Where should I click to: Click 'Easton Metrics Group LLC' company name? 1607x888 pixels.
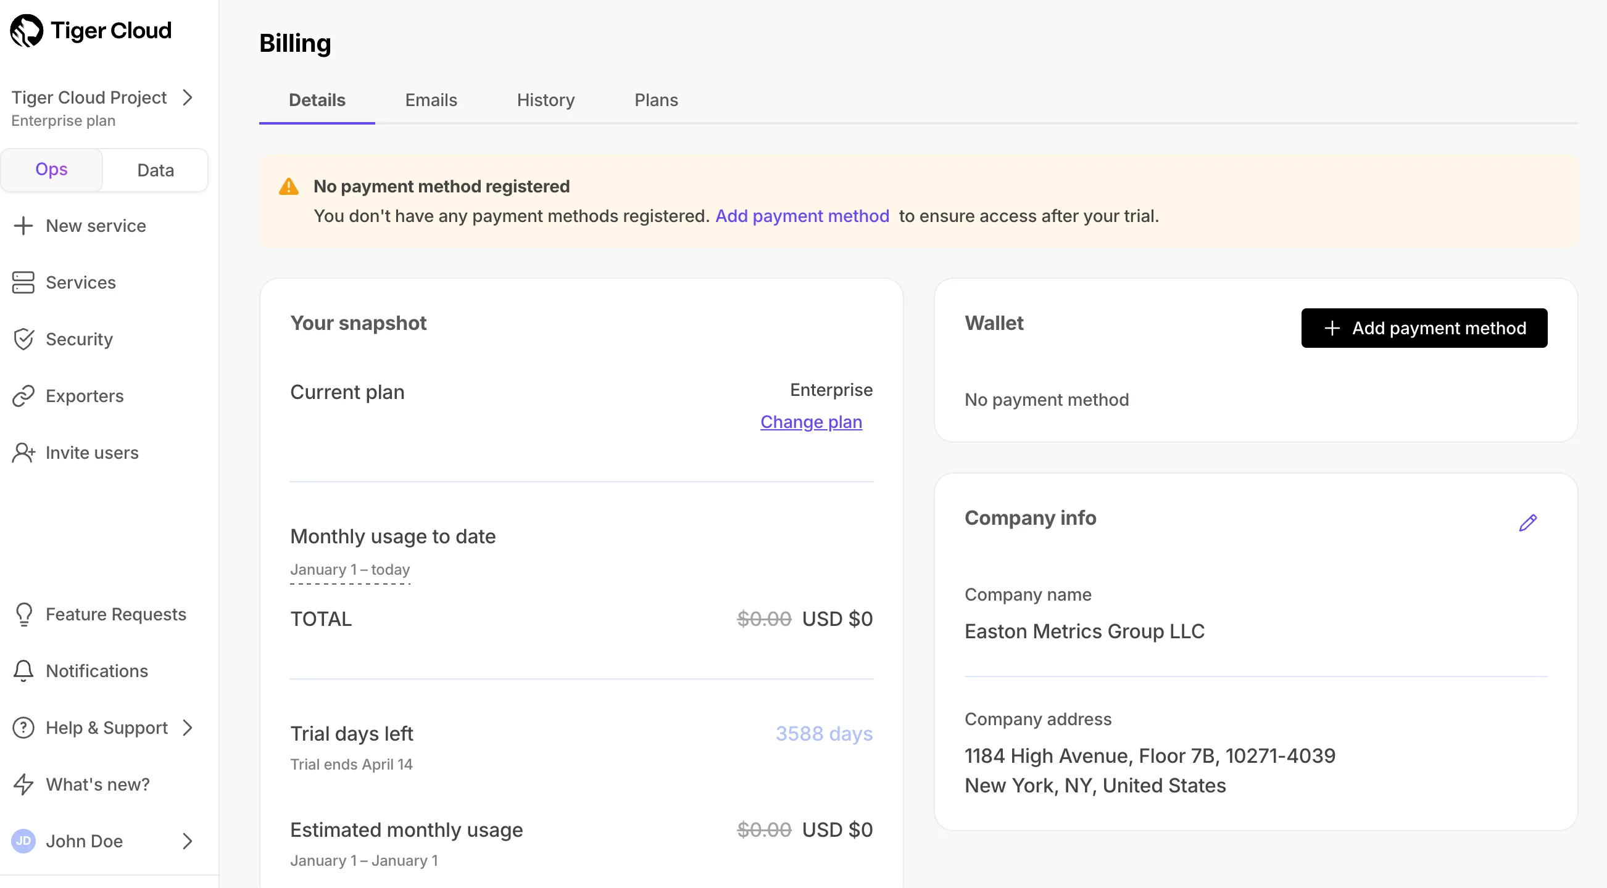[x=1084, y=631]
